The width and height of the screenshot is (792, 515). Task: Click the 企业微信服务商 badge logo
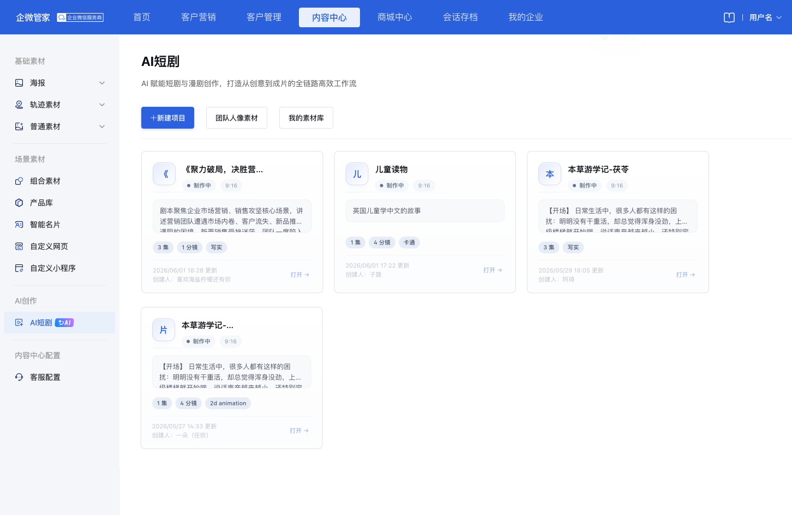(80, 17)
